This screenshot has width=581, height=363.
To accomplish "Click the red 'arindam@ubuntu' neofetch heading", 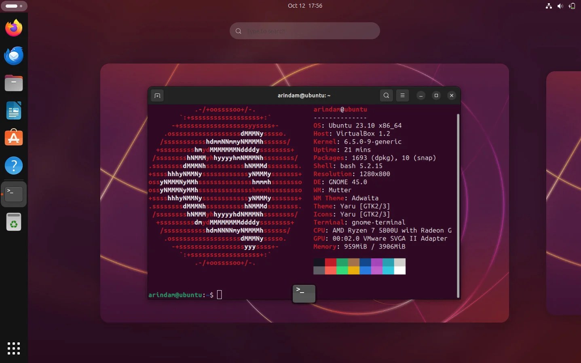I will (340, 110).
